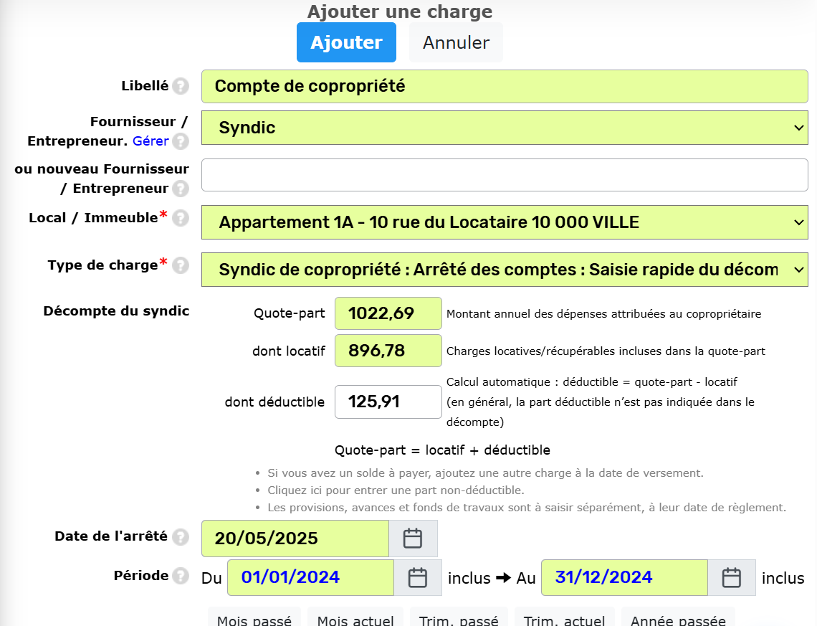
Task: Open the Gérer link for suppliers
Action: pos(151,141)
